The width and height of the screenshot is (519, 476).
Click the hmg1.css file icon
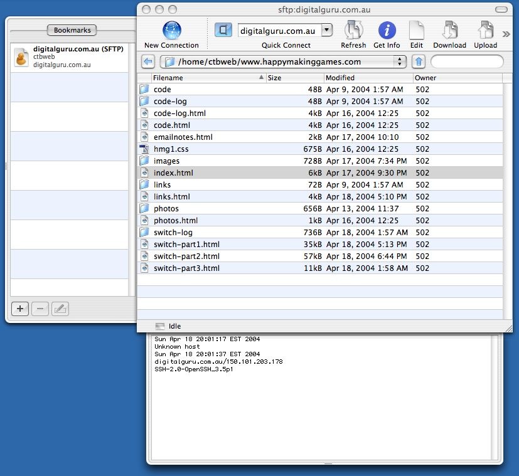pos(144,149)
